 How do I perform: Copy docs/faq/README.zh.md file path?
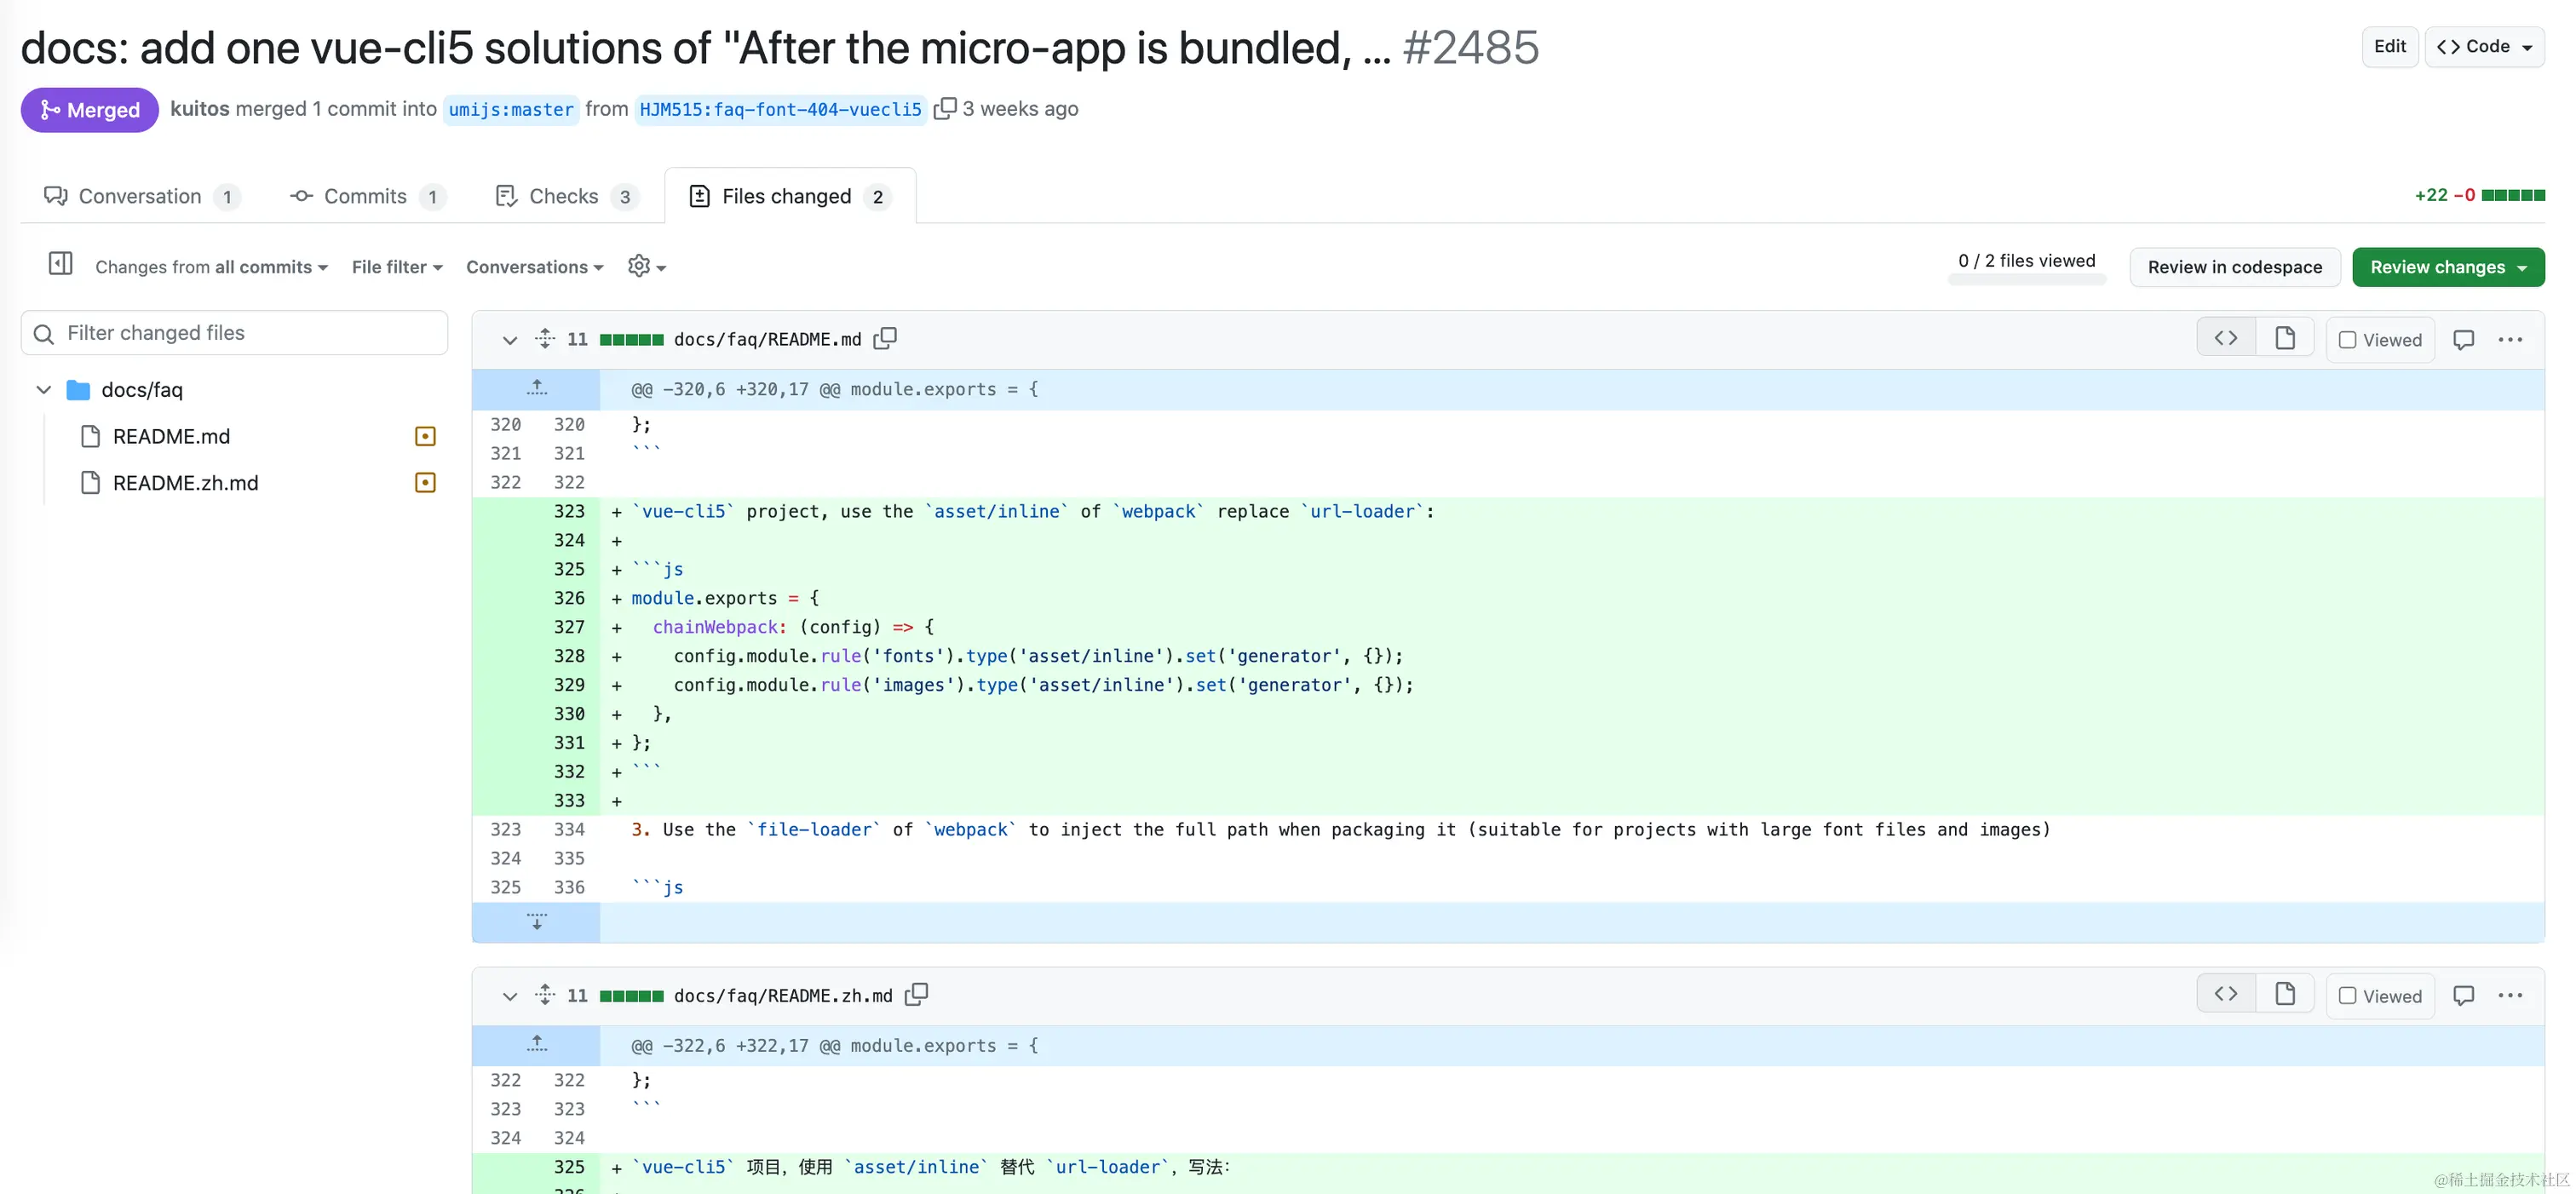(916, 995)
